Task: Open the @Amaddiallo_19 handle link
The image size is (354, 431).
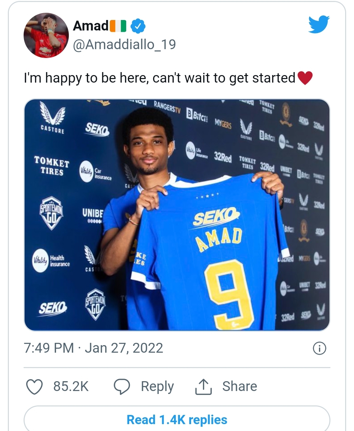Action: [124, 45]
